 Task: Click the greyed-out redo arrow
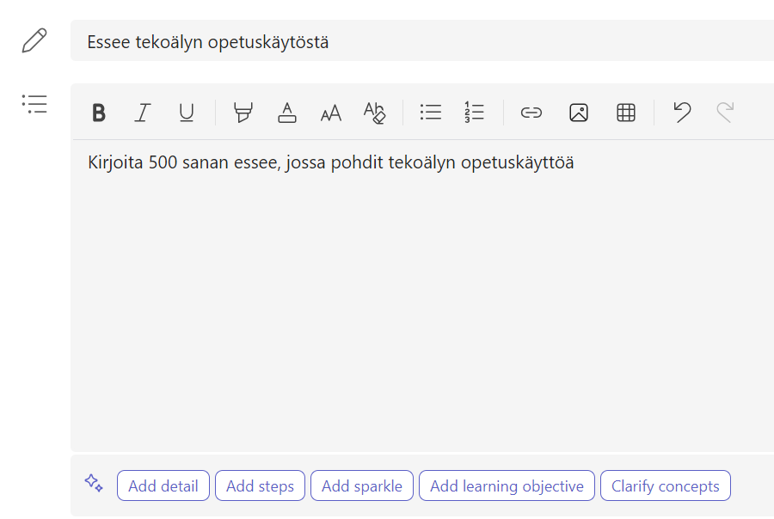coord(726,113)
